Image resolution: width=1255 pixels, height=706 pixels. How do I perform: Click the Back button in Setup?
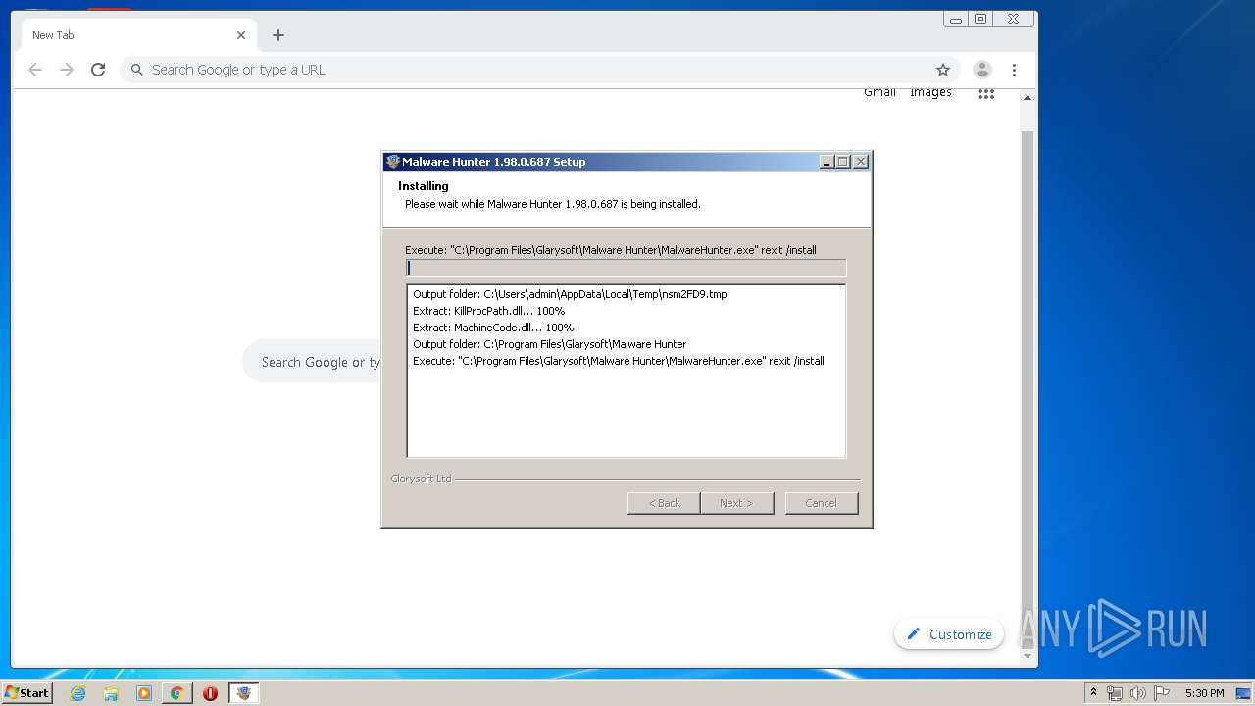664,503
